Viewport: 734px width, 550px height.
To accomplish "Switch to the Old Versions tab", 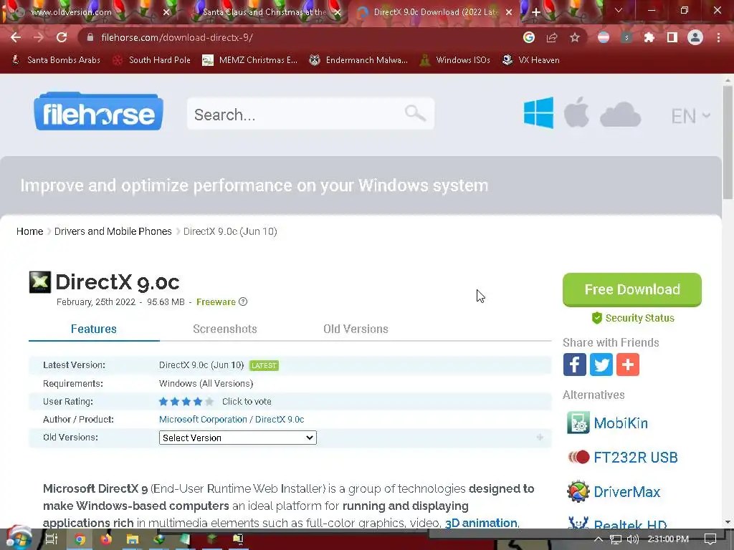I will 356,329.
